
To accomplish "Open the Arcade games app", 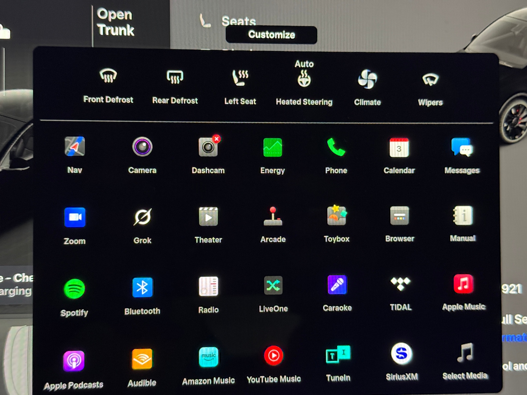I will (x=273, y=216).
